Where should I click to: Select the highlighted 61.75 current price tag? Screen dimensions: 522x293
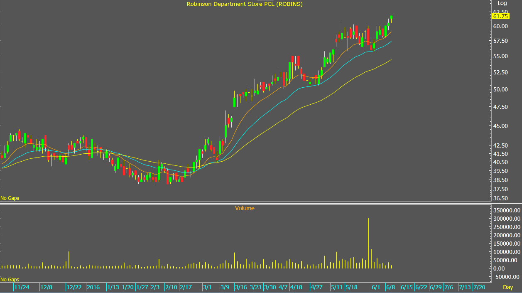pos(500,16)
